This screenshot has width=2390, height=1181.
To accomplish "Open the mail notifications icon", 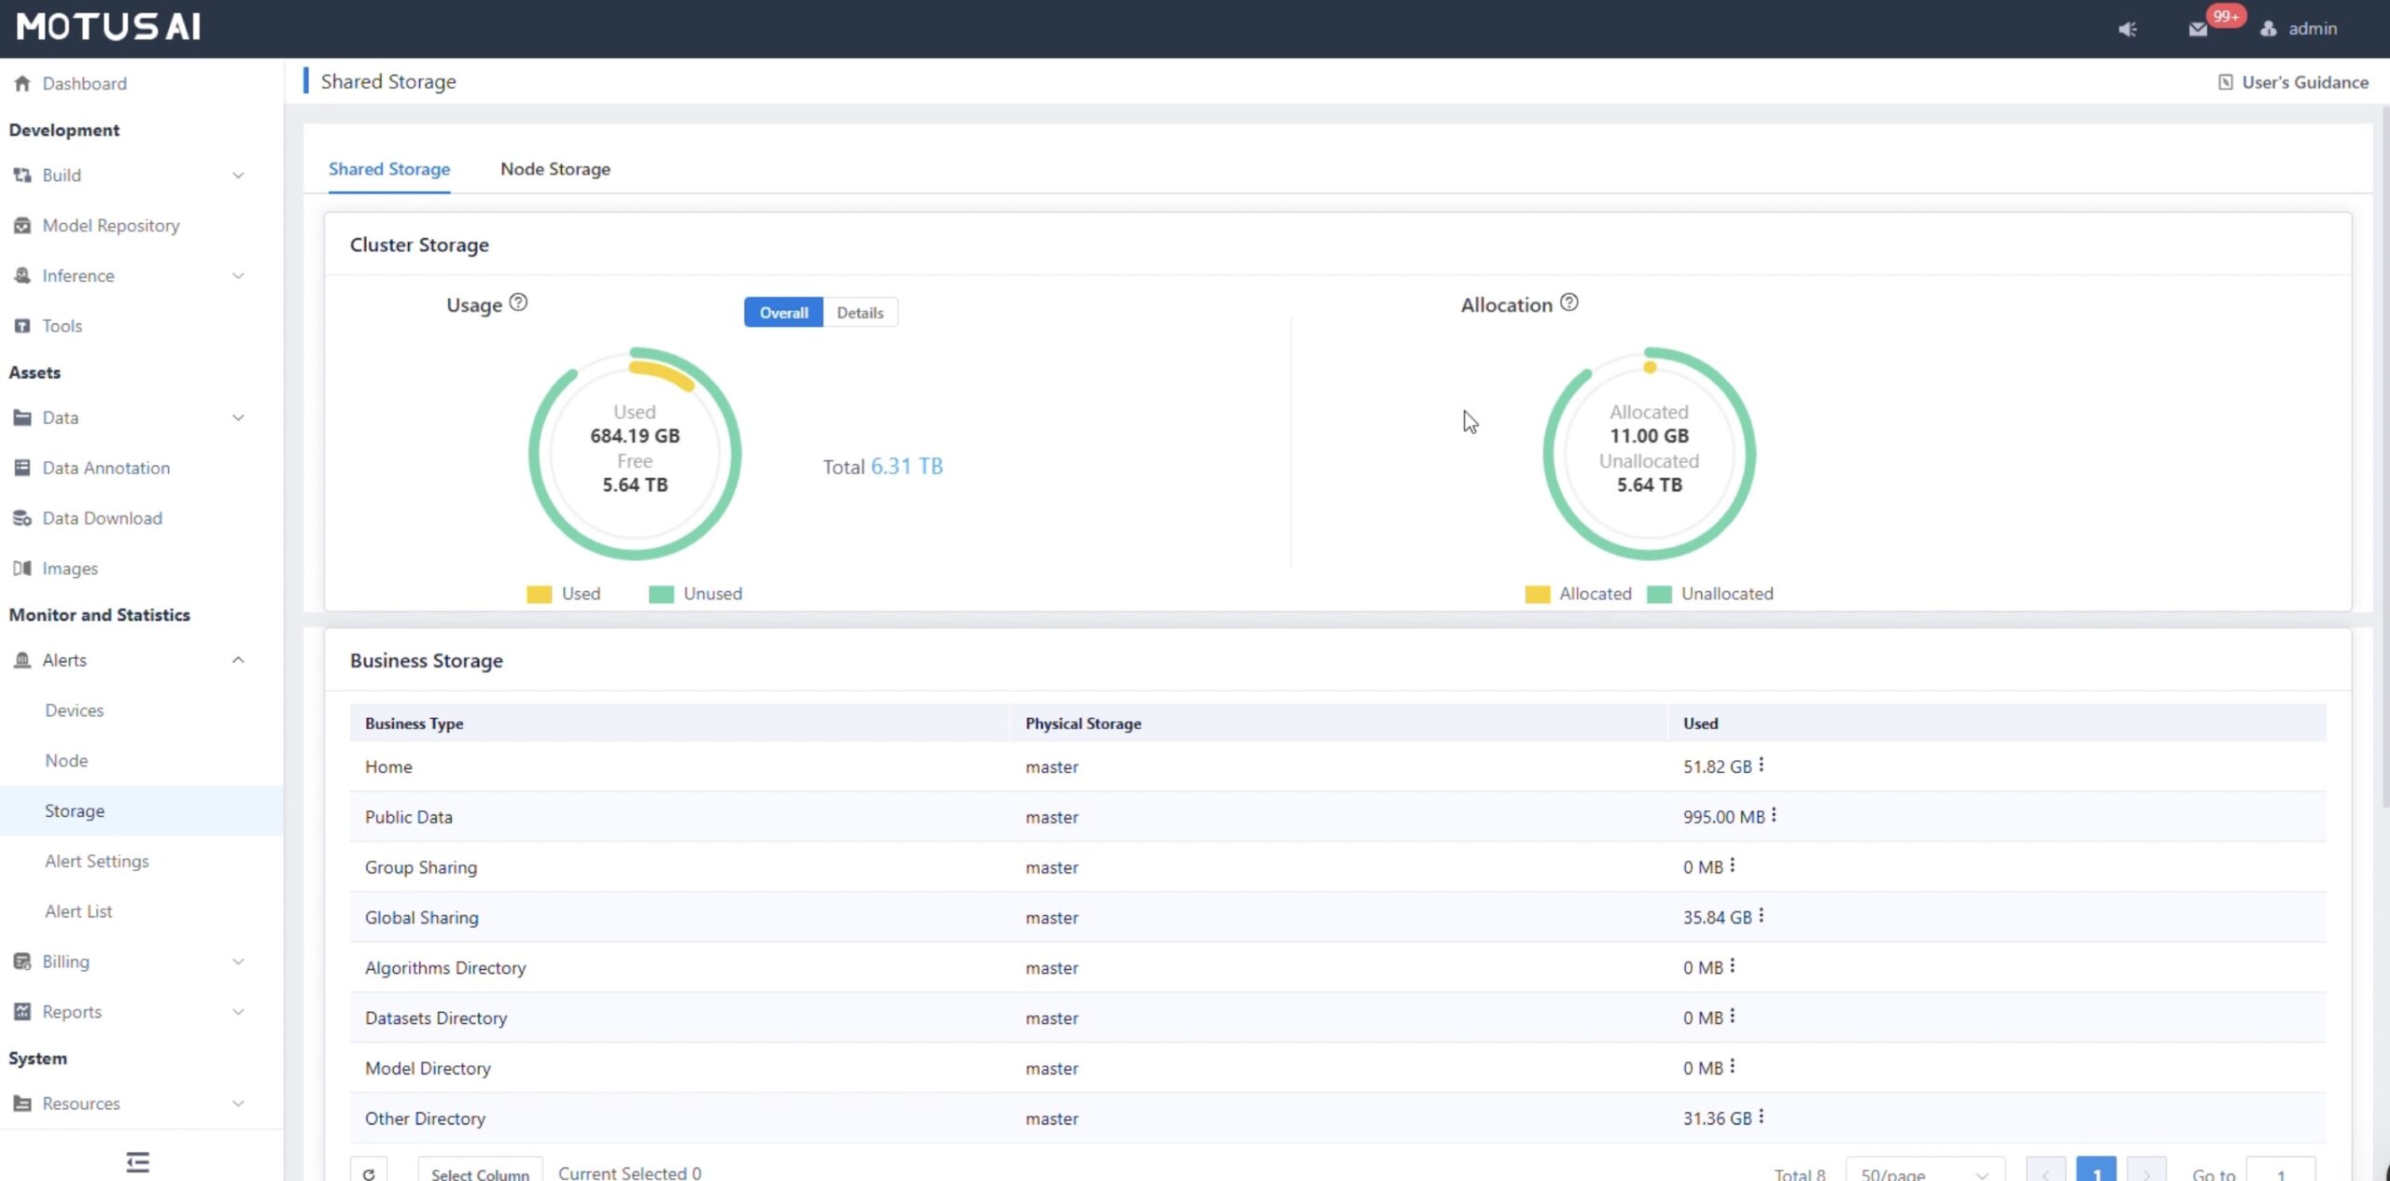I will 2198,29.
